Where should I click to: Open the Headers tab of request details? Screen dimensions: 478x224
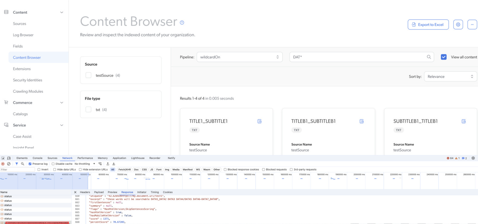tap(85, 192)
